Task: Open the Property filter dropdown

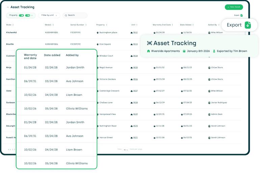Action: [x=21, y=15]
